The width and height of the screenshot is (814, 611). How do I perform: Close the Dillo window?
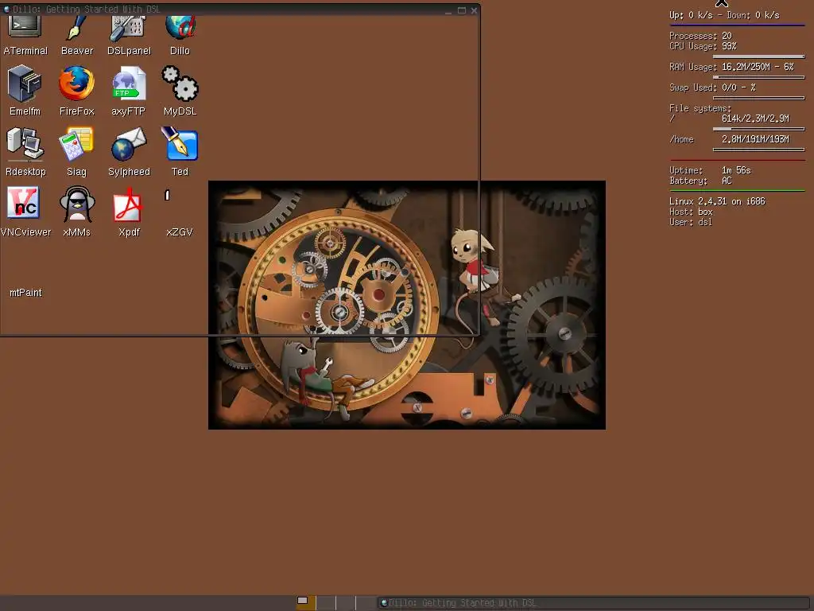pos(474,10)
